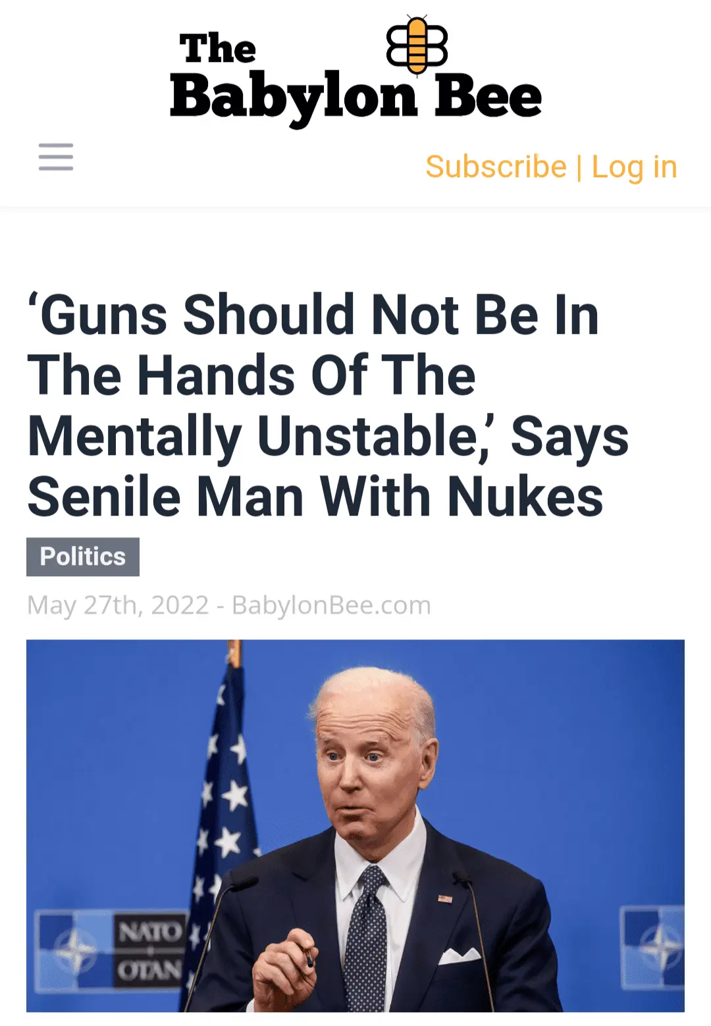Open the 'Guns Should Not Be' headline
The width and height of the screenshot is (711, 1026).
(328, 406)
